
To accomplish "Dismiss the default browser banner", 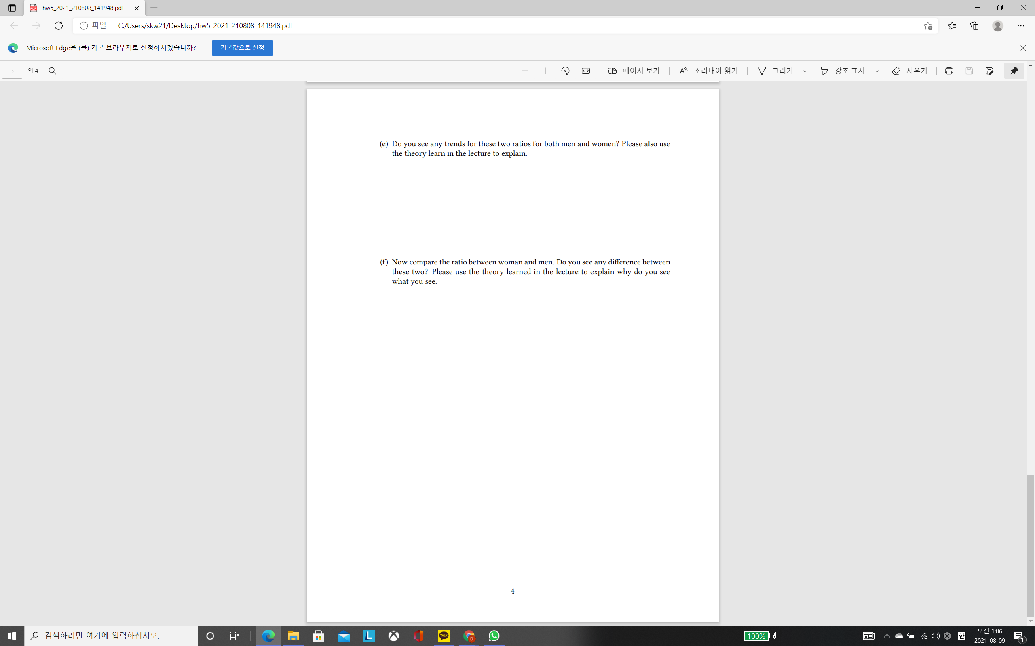I will pyautogui.click(x=1022, y=48).
